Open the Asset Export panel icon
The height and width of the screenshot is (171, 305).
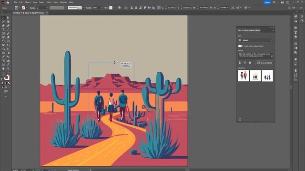click(295, 75)
